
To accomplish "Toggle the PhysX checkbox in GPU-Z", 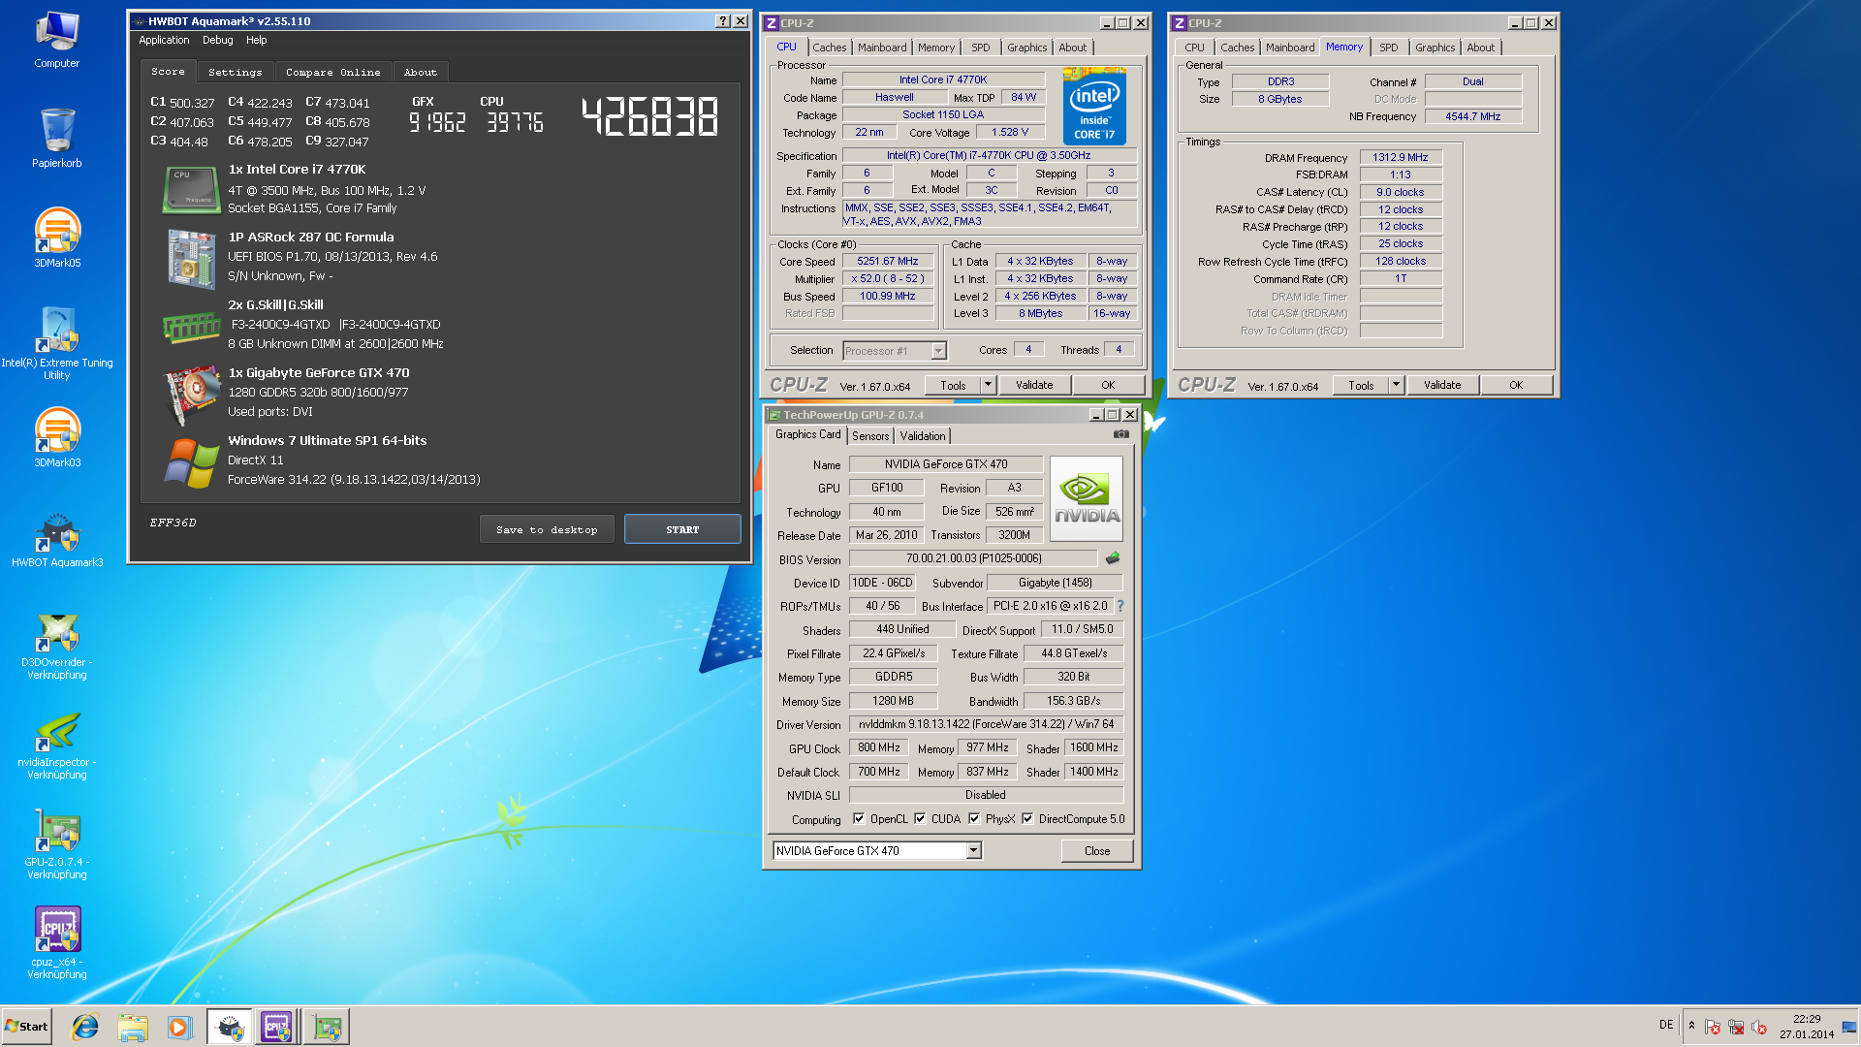I will 974,819.
